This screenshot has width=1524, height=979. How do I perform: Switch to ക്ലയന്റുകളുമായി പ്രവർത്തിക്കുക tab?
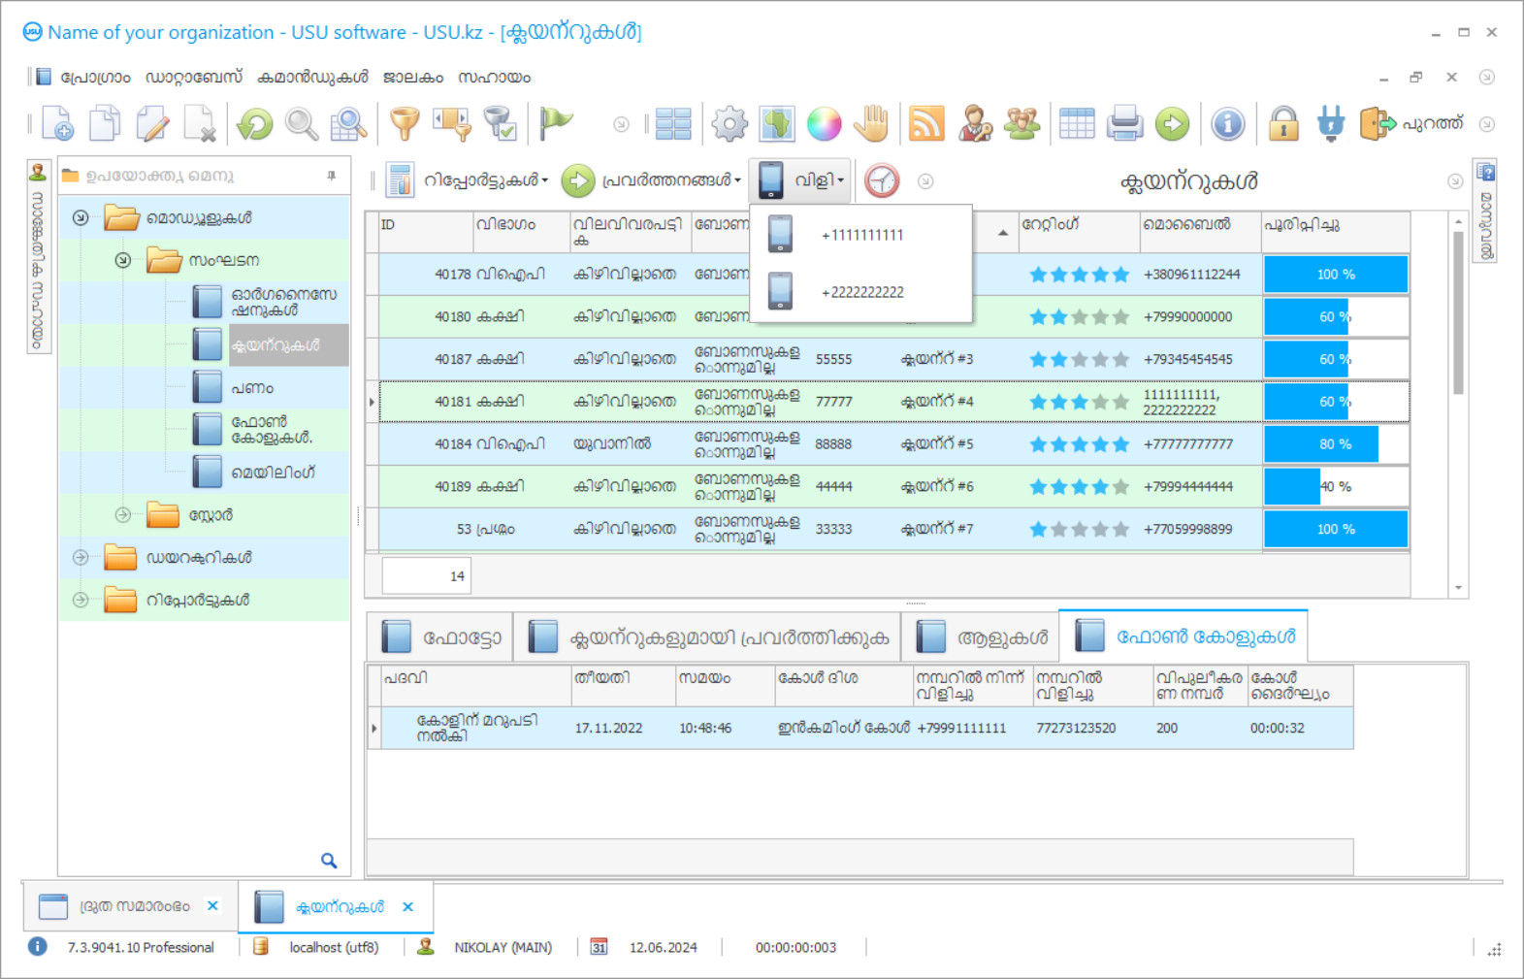point(707,637)
